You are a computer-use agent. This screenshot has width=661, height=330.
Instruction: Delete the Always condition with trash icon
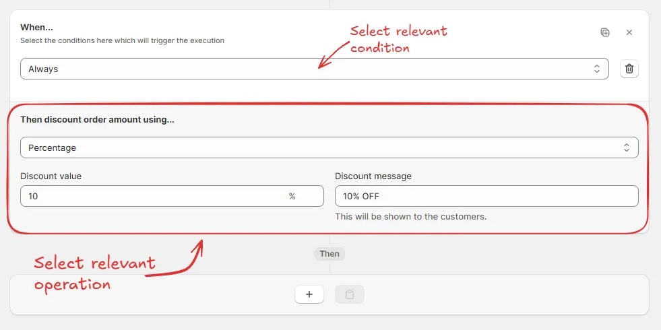pyautogui.click(x=629, y=69)
